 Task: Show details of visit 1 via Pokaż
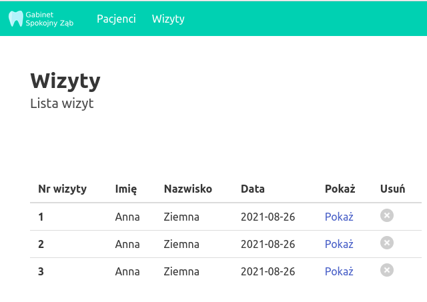(x=339, y=217)
